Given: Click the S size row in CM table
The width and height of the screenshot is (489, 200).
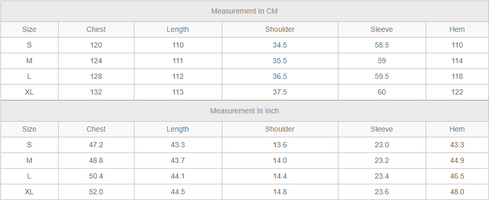Looking at the screenshot, I should click(245, 45).
